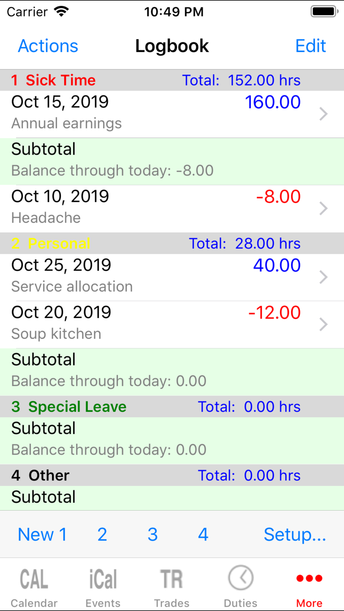
Task: Create a New 1 sick time entry
Action: 42,534
